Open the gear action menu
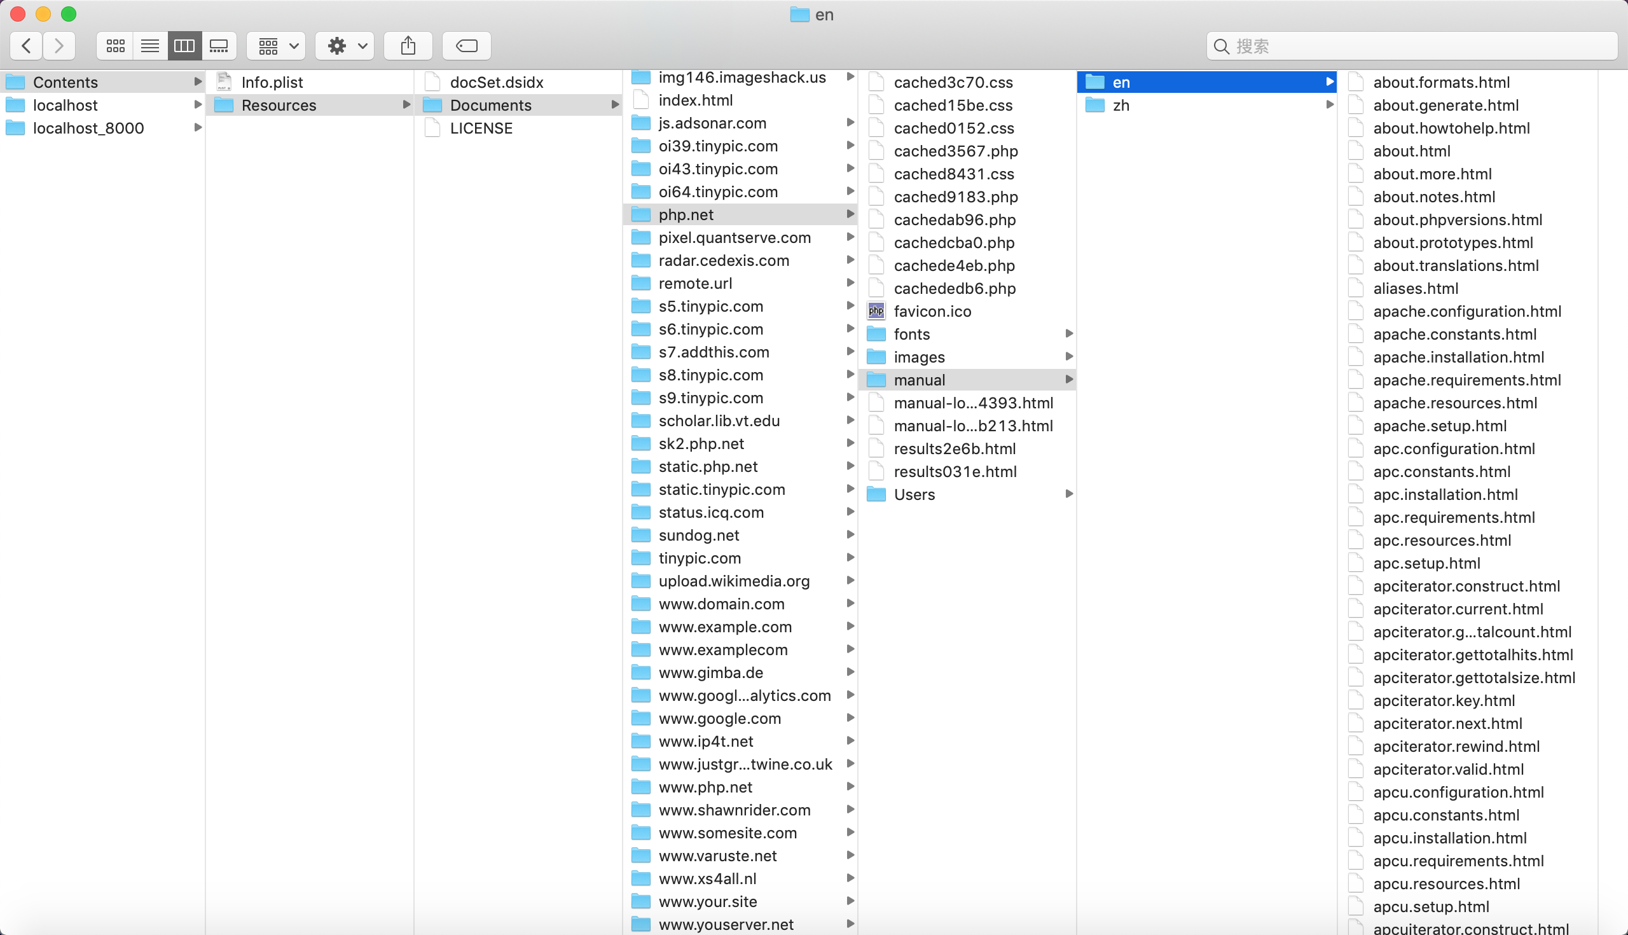1628x935 pixels. pyautogui.click(x=345, y=46)
